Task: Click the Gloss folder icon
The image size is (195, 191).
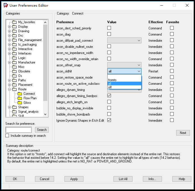Action: click(x=20, y=103)
